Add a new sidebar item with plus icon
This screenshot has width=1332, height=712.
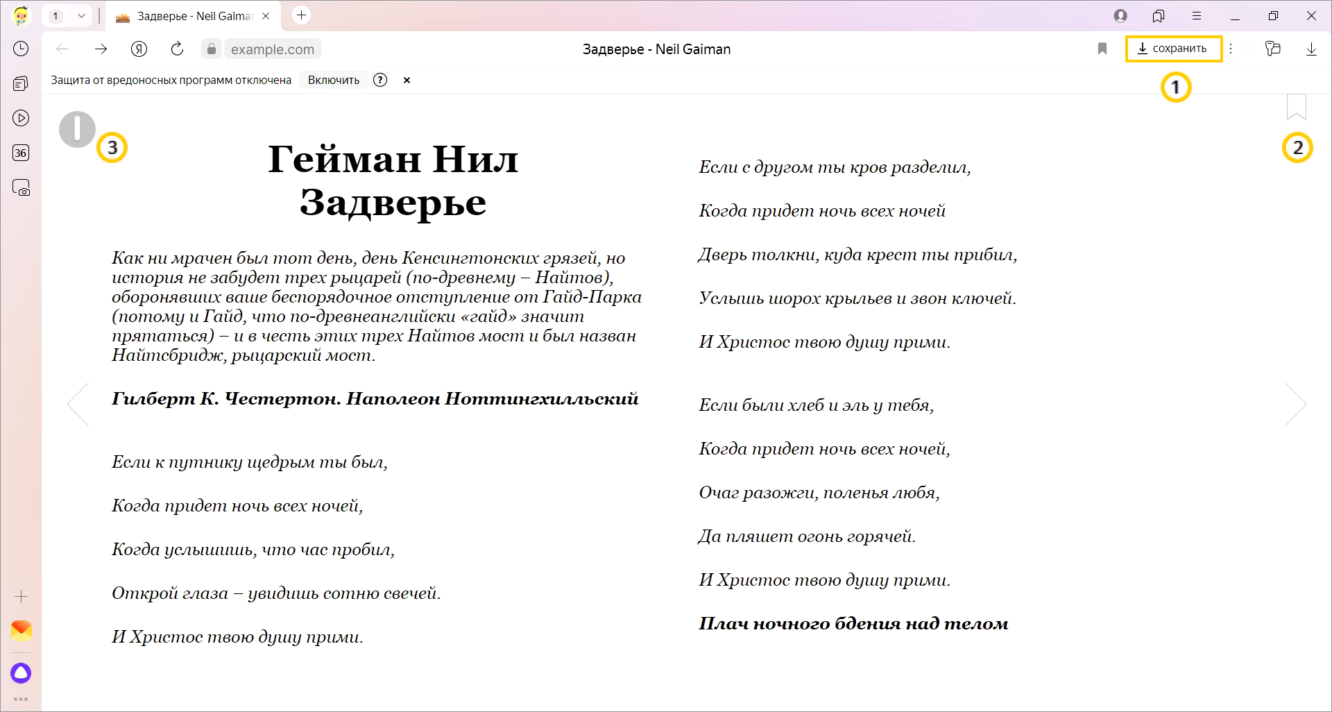click(21, 596)
